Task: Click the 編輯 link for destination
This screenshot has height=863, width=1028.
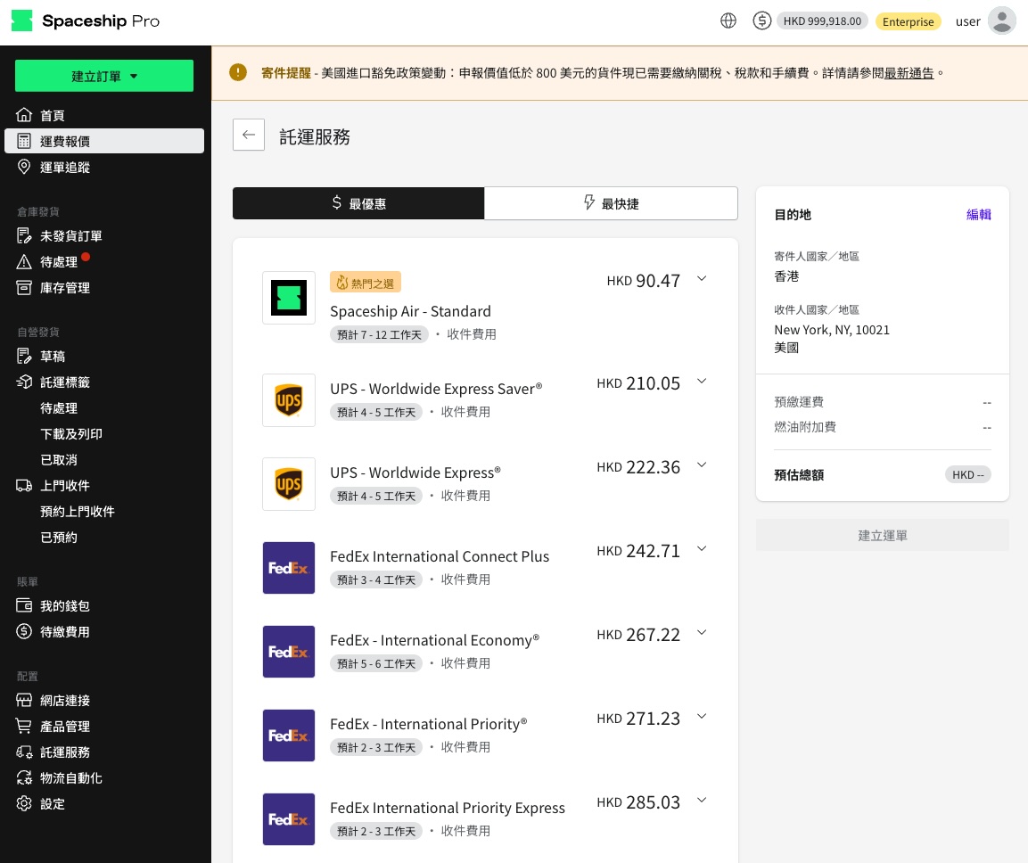Action: tap(978, 215)
